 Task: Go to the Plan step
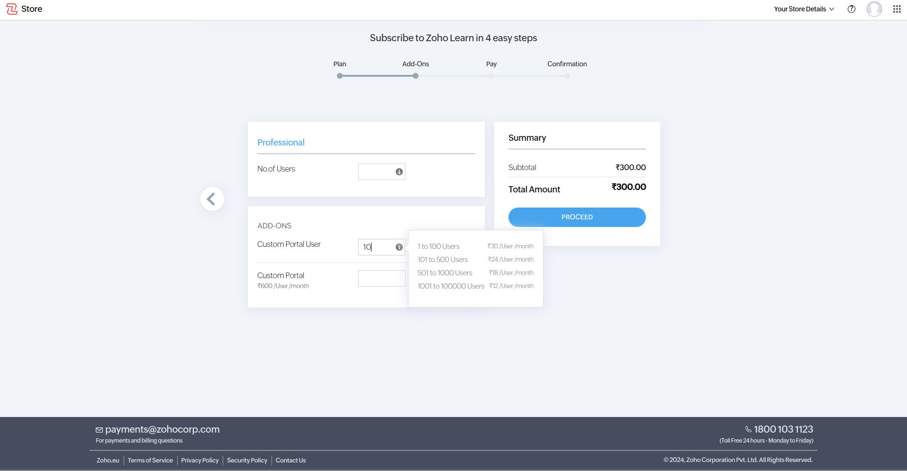click(x=340, y=64)
